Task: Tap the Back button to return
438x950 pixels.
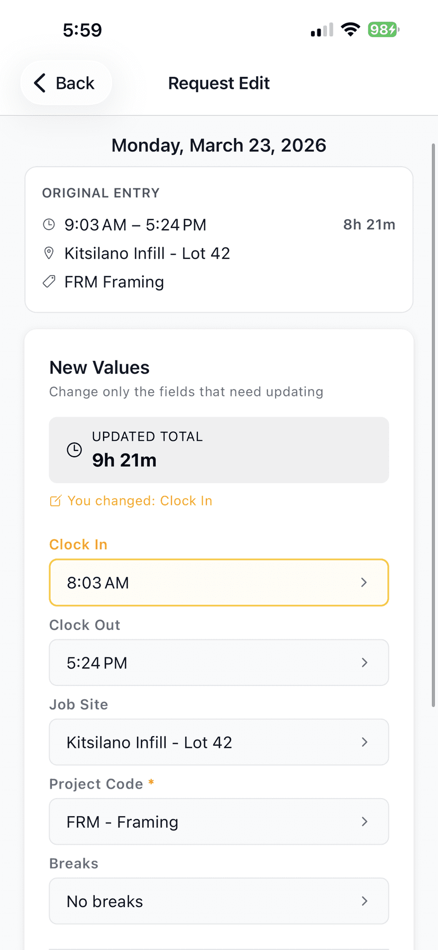Action: tap(66, 83)
